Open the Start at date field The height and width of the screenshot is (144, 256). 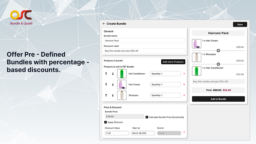coord(143,133)
